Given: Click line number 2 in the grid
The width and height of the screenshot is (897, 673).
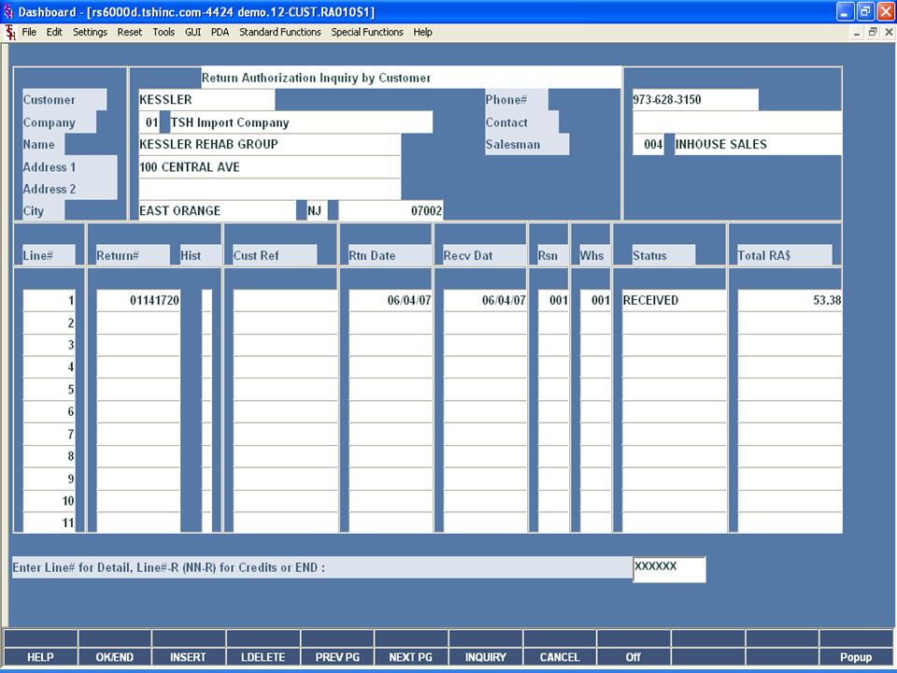Looking at the screenshot, I should pos(49,322).
